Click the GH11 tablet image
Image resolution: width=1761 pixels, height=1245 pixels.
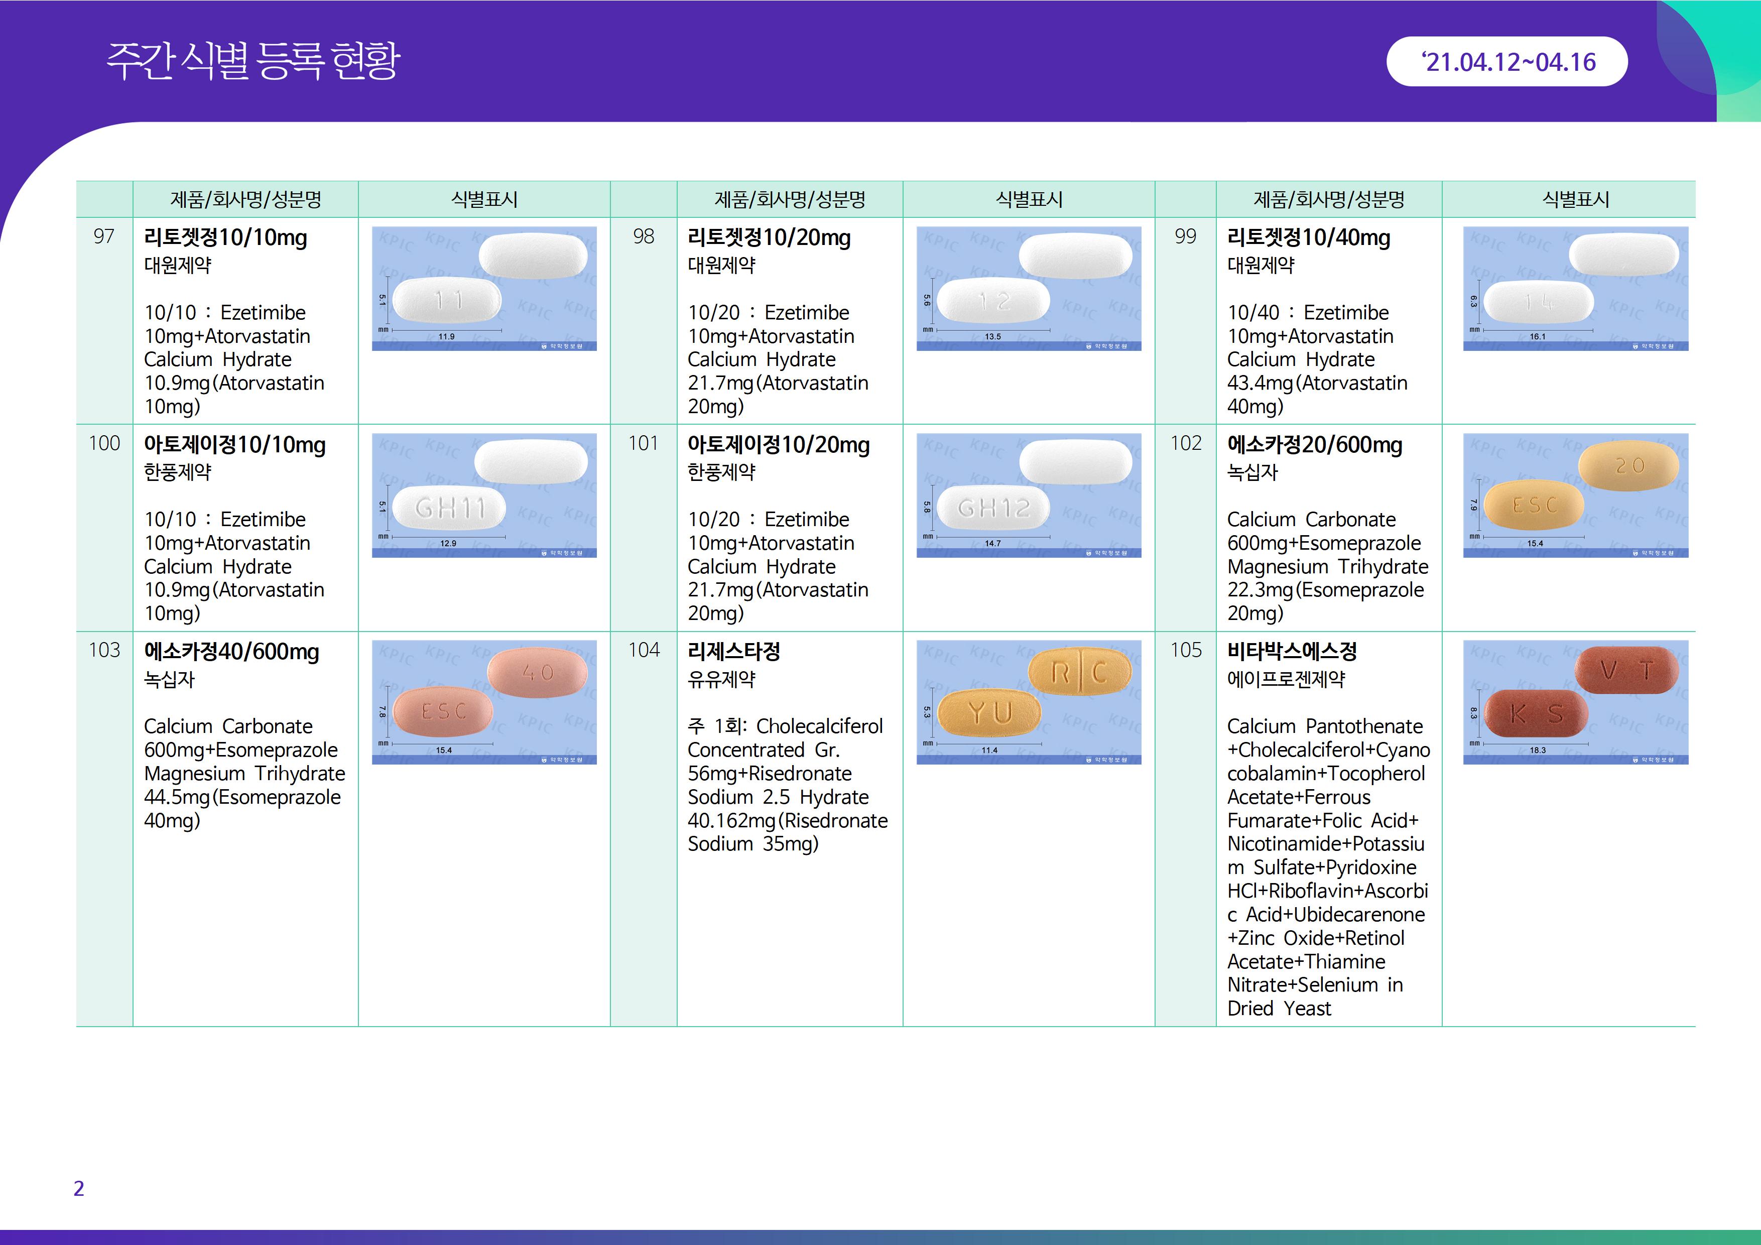pos(484,495)
